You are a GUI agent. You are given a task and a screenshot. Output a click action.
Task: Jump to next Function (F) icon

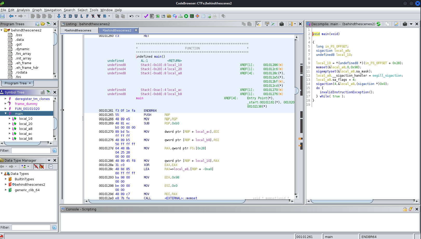[87, 16]
